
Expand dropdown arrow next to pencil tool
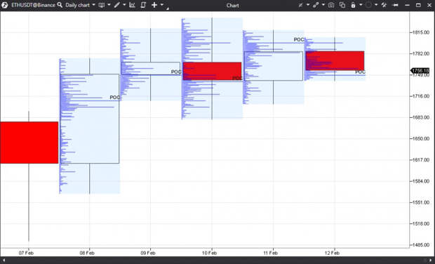pos(124,5)
